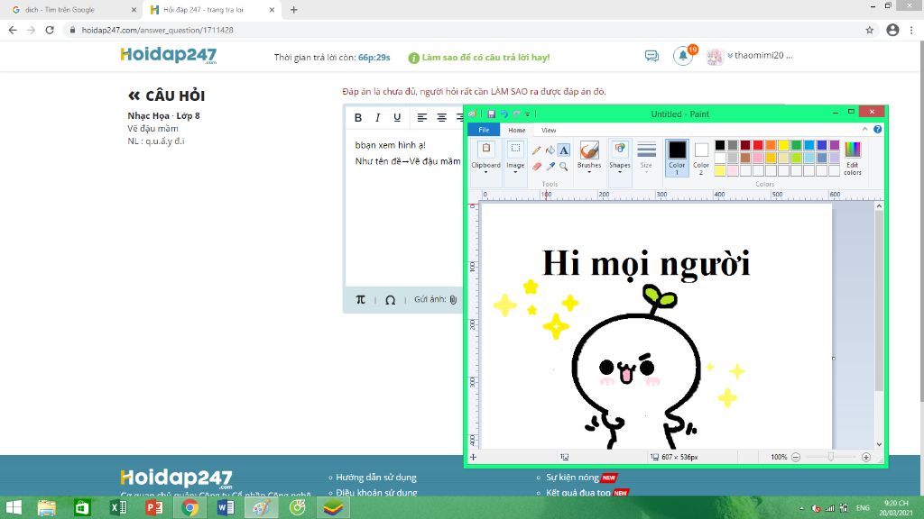924x519 pixels.
Task: Click the Undo arrow in Paint's title bar
Action: tap(504, 114)
